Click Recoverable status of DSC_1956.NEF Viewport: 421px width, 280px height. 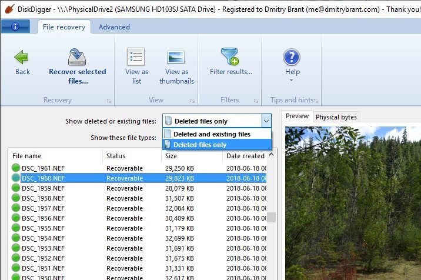pos(125,218)
